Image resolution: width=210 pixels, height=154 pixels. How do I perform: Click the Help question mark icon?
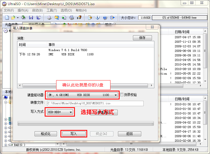[x=105, y=18]
